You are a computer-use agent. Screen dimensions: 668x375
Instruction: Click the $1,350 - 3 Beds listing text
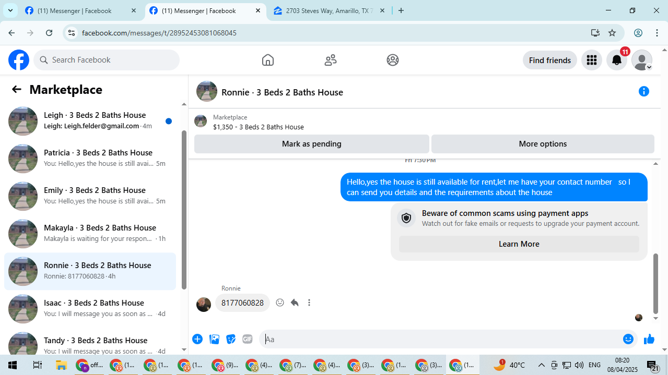click(x=259, y=127)
